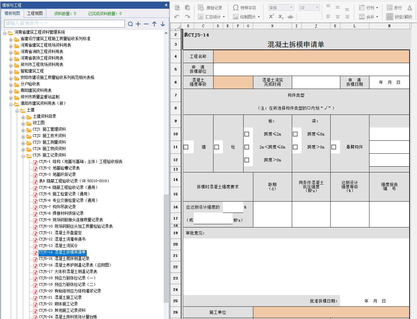This screenshot has width=417, height=319.
Task: Align text left horizontally
Action: pyautogui.click(x=328, y=16)
